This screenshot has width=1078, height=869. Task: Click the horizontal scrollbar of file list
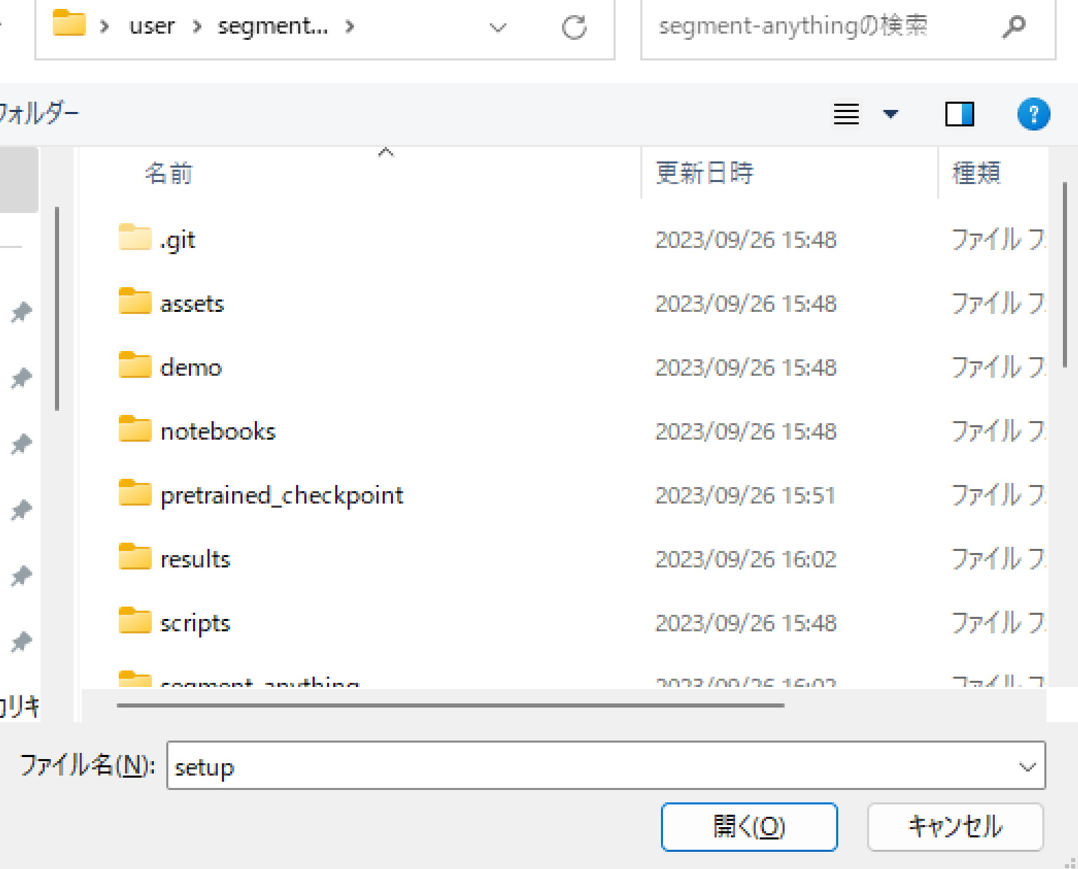450,705
